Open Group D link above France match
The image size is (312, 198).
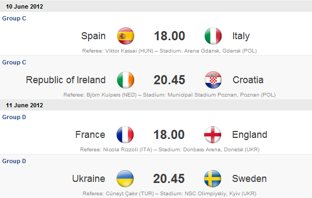pos(14,117)
